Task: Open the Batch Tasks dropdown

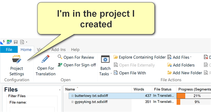Action: point(105,65)
